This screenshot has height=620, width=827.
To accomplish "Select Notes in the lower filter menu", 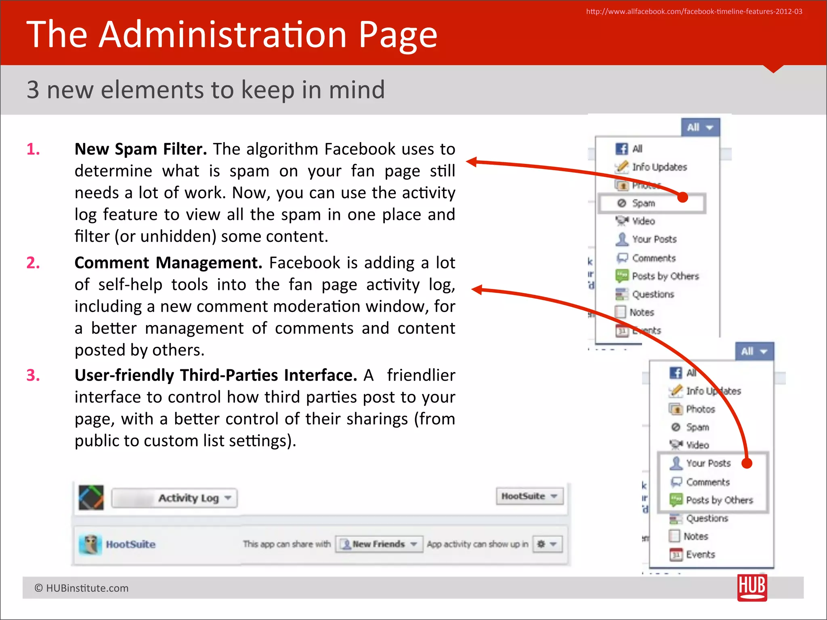I will pyautogui.click(x=696, y=536).
